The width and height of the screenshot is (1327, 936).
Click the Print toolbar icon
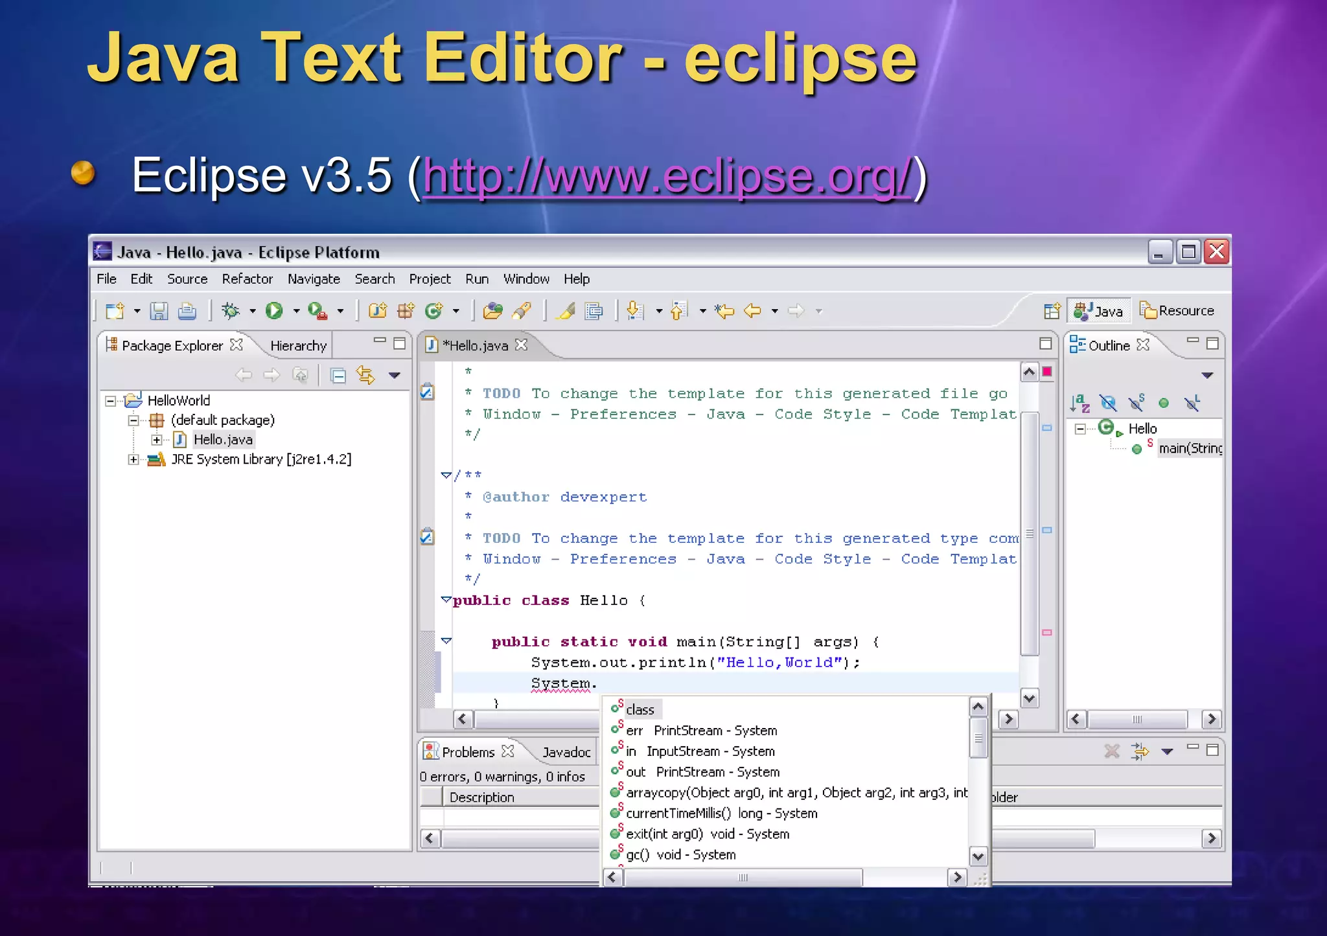(x=187, y=311)
